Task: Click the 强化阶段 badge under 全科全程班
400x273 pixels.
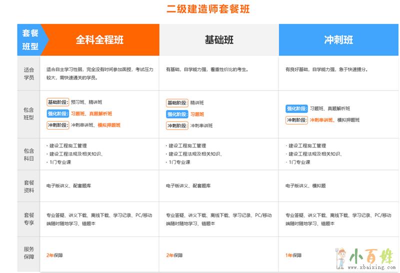Action: (57, 113)
